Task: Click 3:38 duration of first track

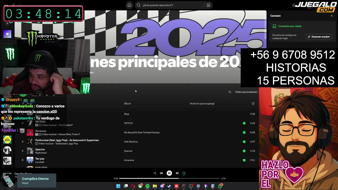Action: pyautogui.click(x=252, y=114)
